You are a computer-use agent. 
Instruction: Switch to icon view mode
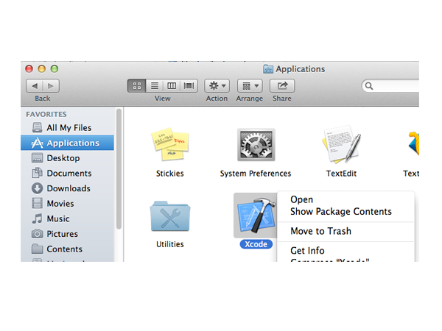tap(136, 86)
